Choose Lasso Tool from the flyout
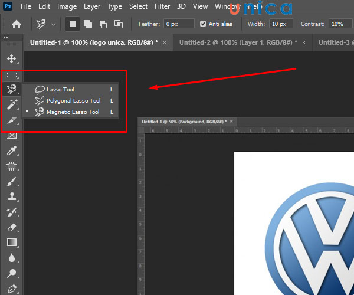The height and width of the screenshot is (295, 354). click(70, 89)
